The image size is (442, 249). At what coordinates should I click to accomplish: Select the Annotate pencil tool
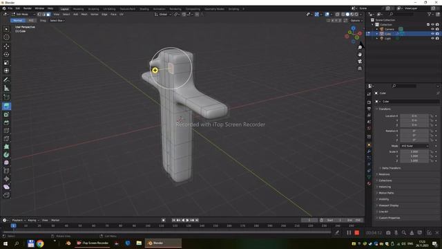click(x=6, y=80)
